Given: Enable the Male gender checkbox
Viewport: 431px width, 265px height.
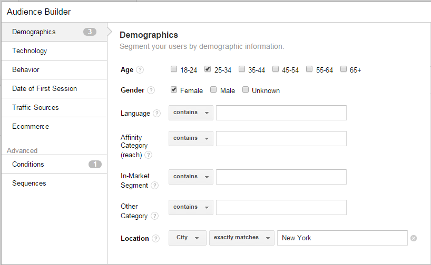Looking at the screenshot, I should click(x=213, y=90).
